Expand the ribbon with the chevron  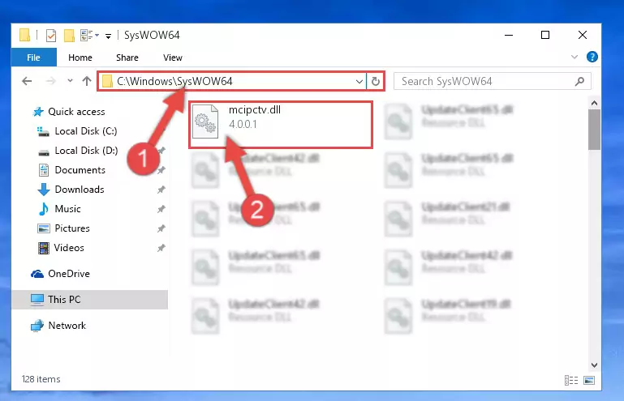tap(575, 57)
